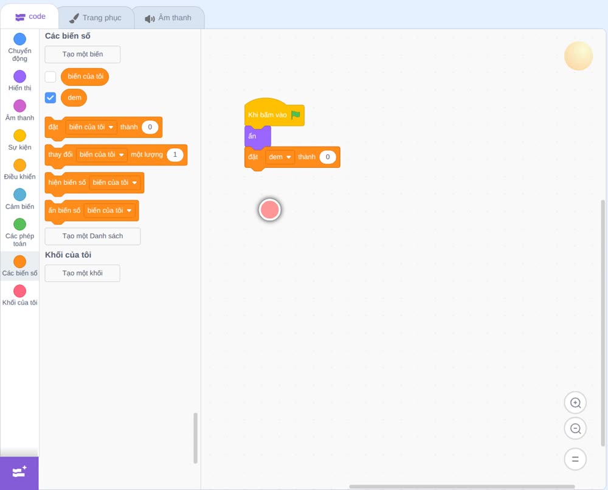Select the Các biến số category

tap(20, 266)
